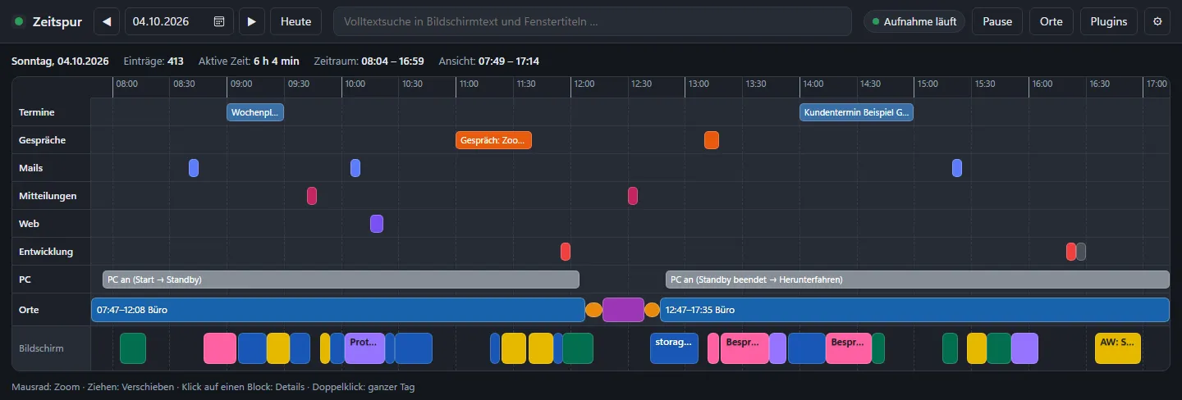Open the Wochenpl… appointment block
Image resolution: width=1182 pixels, height=400 pixels.
tap(255, 112)
